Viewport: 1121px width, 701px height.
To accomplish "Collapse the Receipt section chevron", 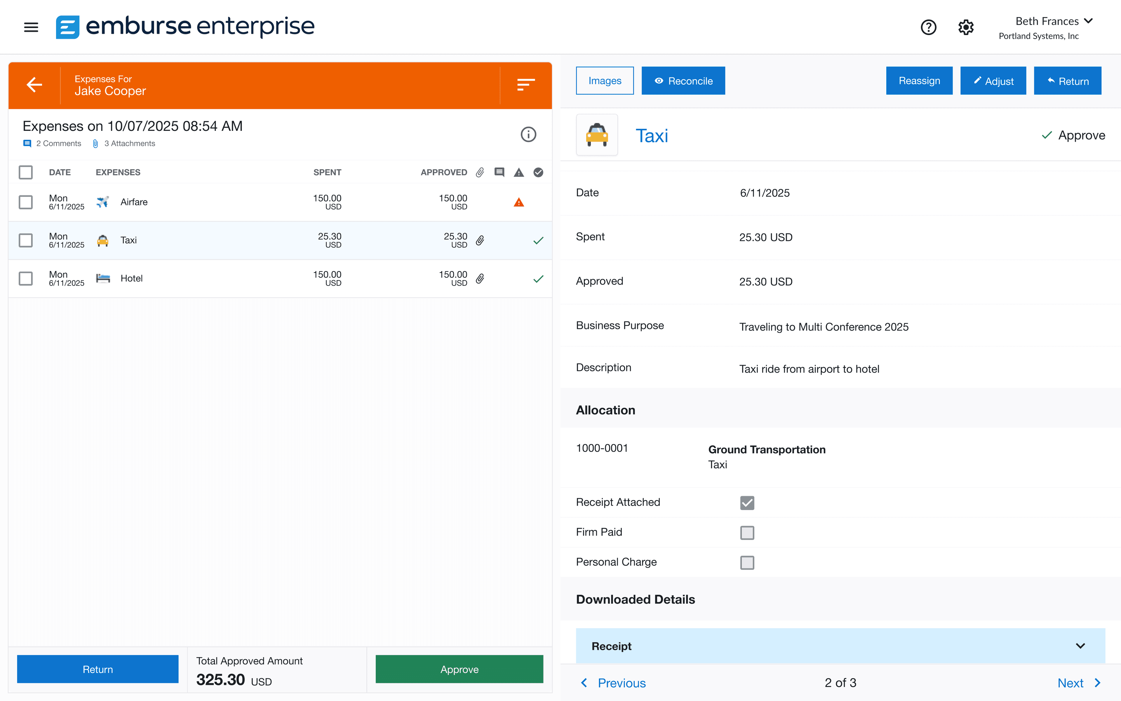I will (1081, 646).
